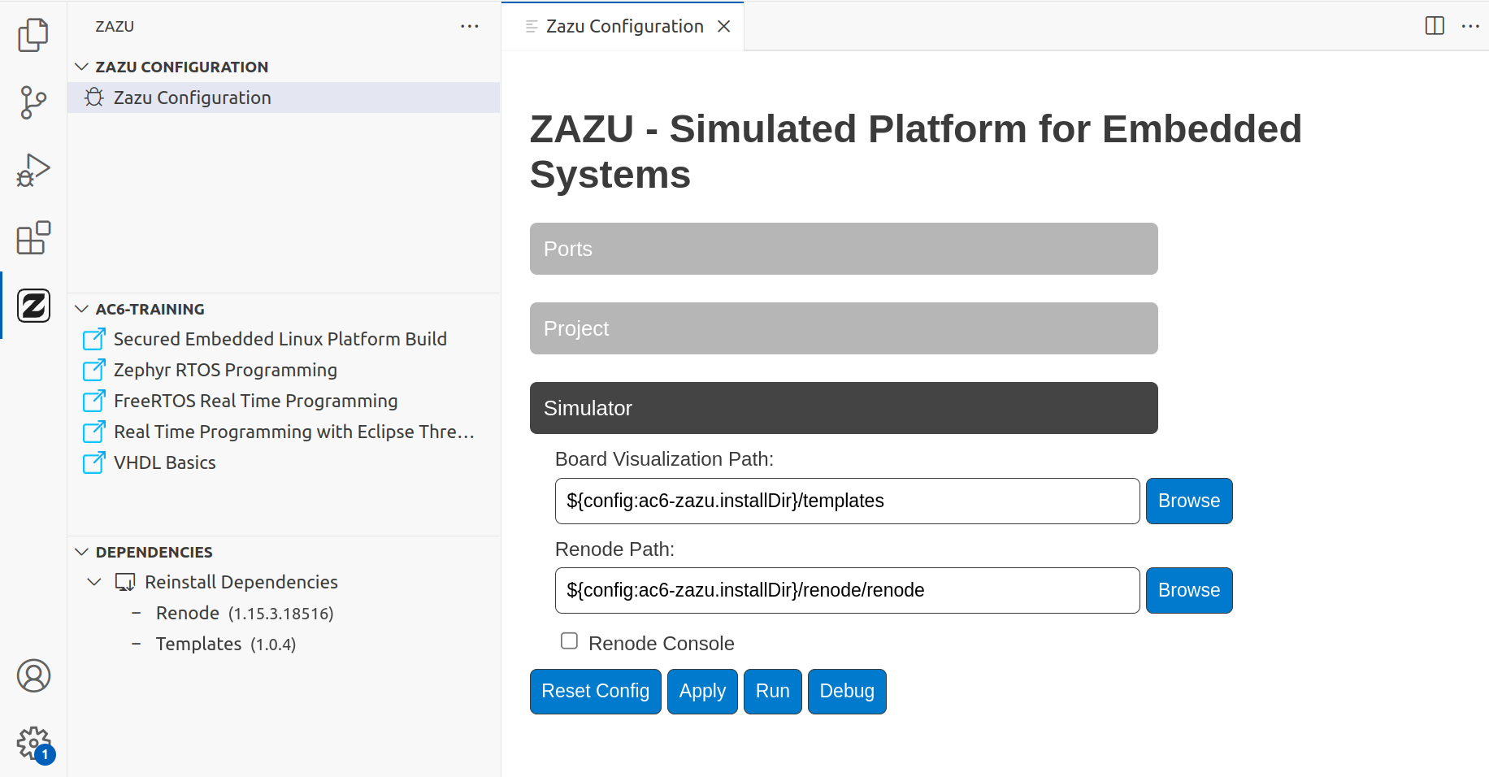This screenshot has height=777, width=1489.
Task: Click the Apply button
Action: pyautogui.click(x=702, y=692)
